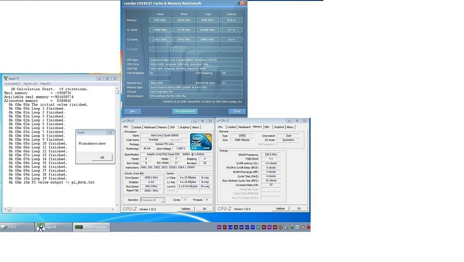The image size is (464, 262).
Task: Click L2 Cache Copy 34665 MB/s value
Action: point(208,40)
